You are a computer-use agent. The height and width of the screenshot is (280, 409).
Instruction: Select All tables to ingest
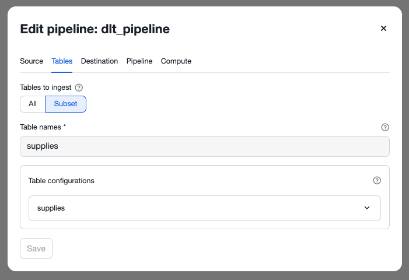tap(33, 104)
